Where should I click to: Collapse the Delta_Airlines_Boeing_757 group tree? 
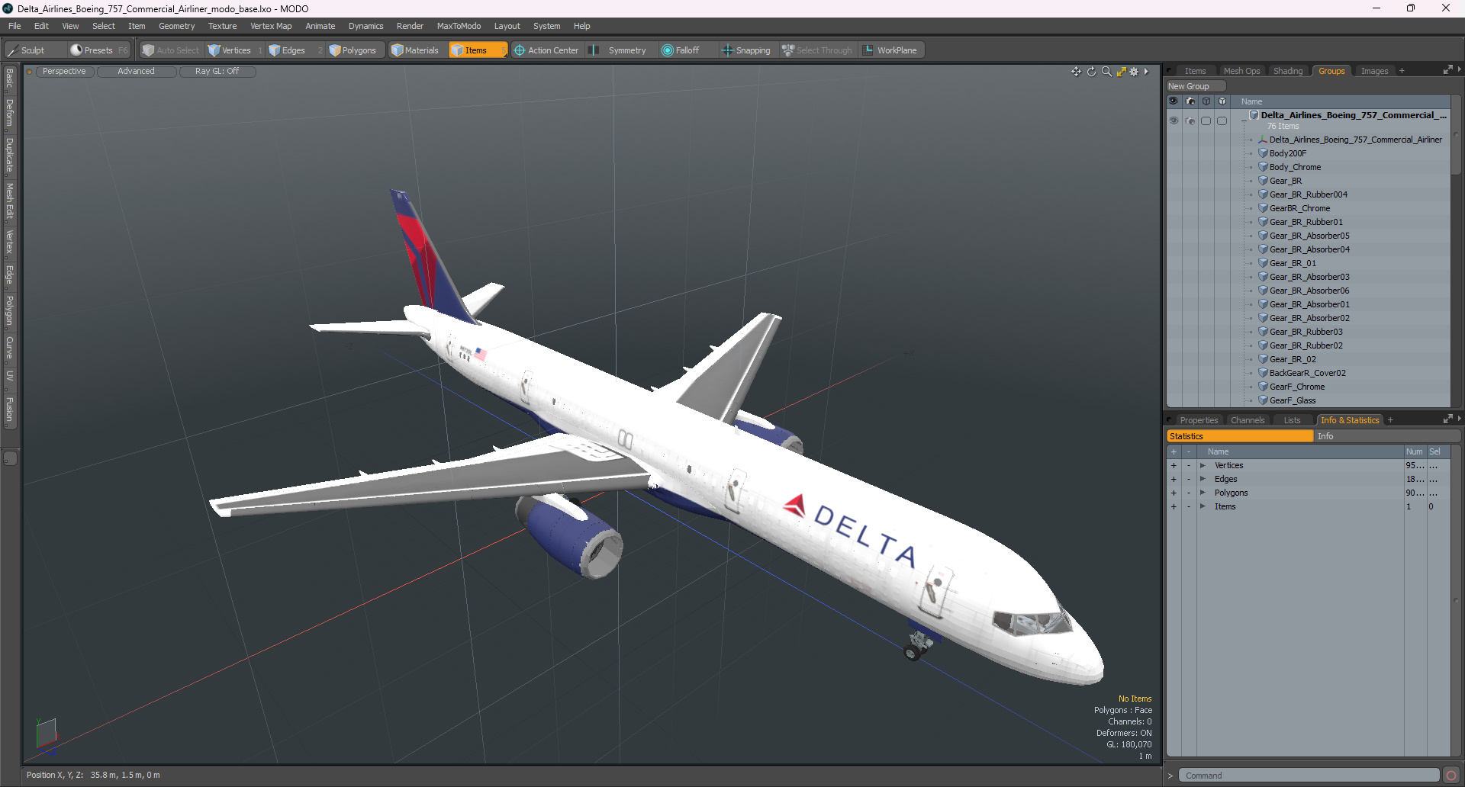tap(1244, 120)
